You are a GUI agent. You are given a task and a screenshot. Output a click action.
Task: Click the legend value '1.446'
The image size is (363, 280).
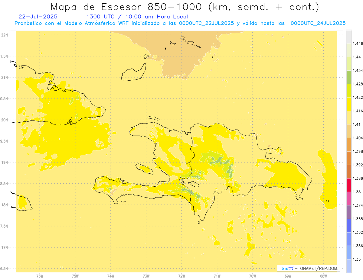click(358, 43)
